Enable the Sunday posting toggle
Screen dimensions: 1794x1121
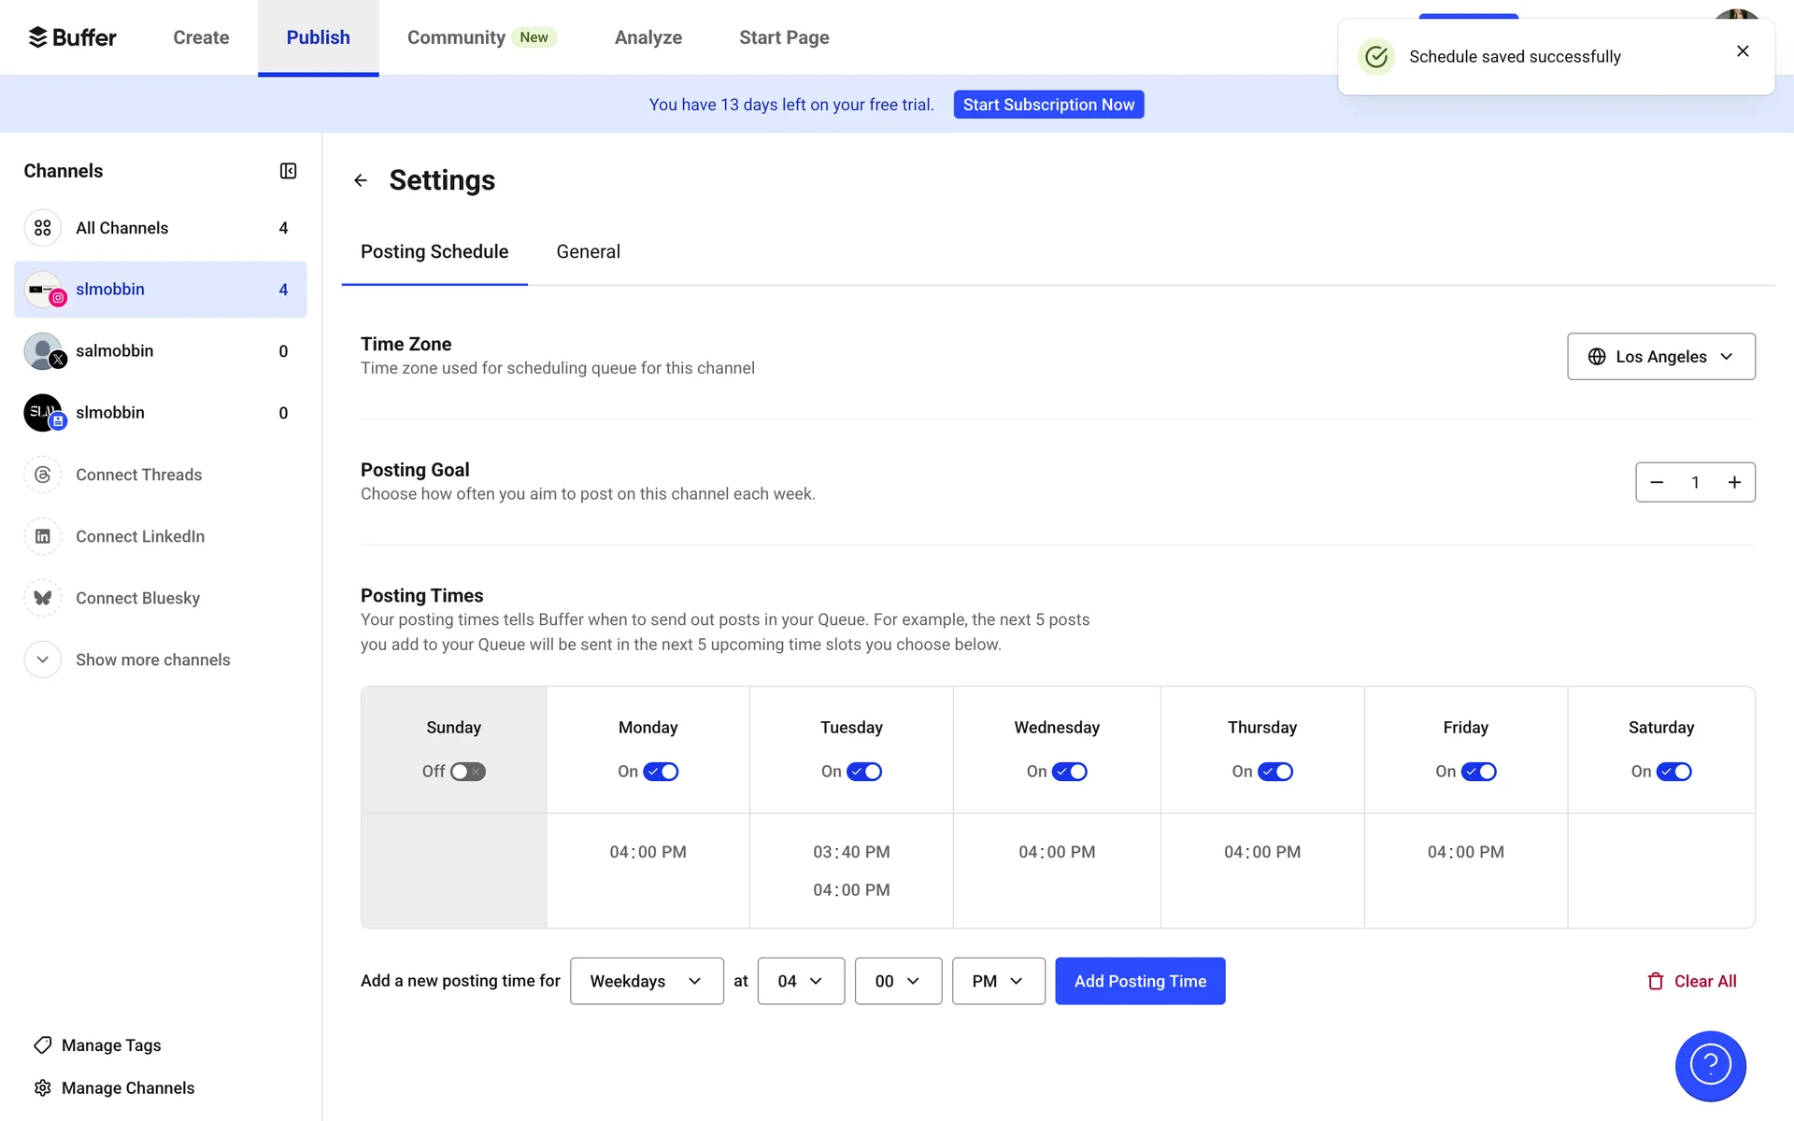click(467, 772)
